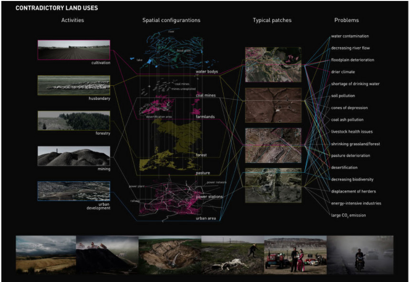Click the mining heap photo
The height and width of the screenshot is (282, 409).
point(73,156)
